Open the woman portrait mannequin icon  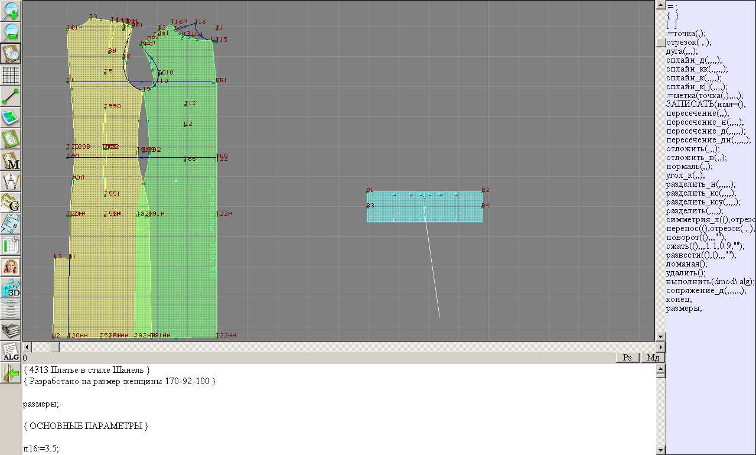[11, 266]
